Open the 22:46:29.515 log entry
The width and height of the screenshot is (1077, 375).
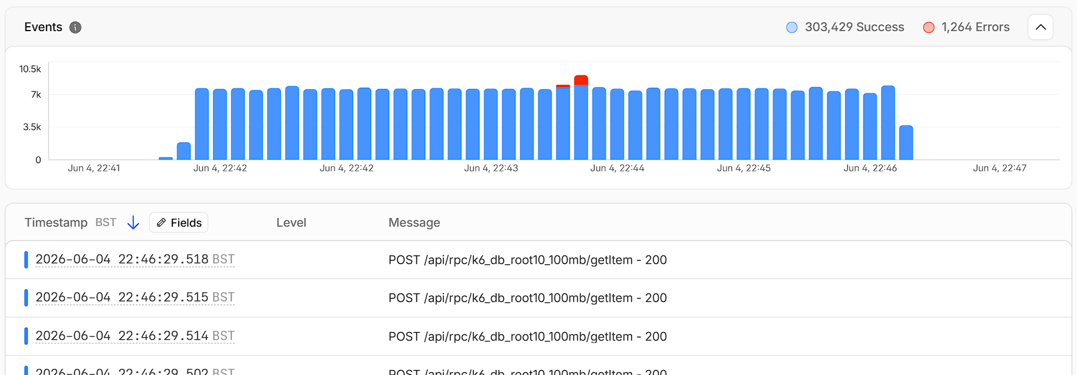point(538,298)
